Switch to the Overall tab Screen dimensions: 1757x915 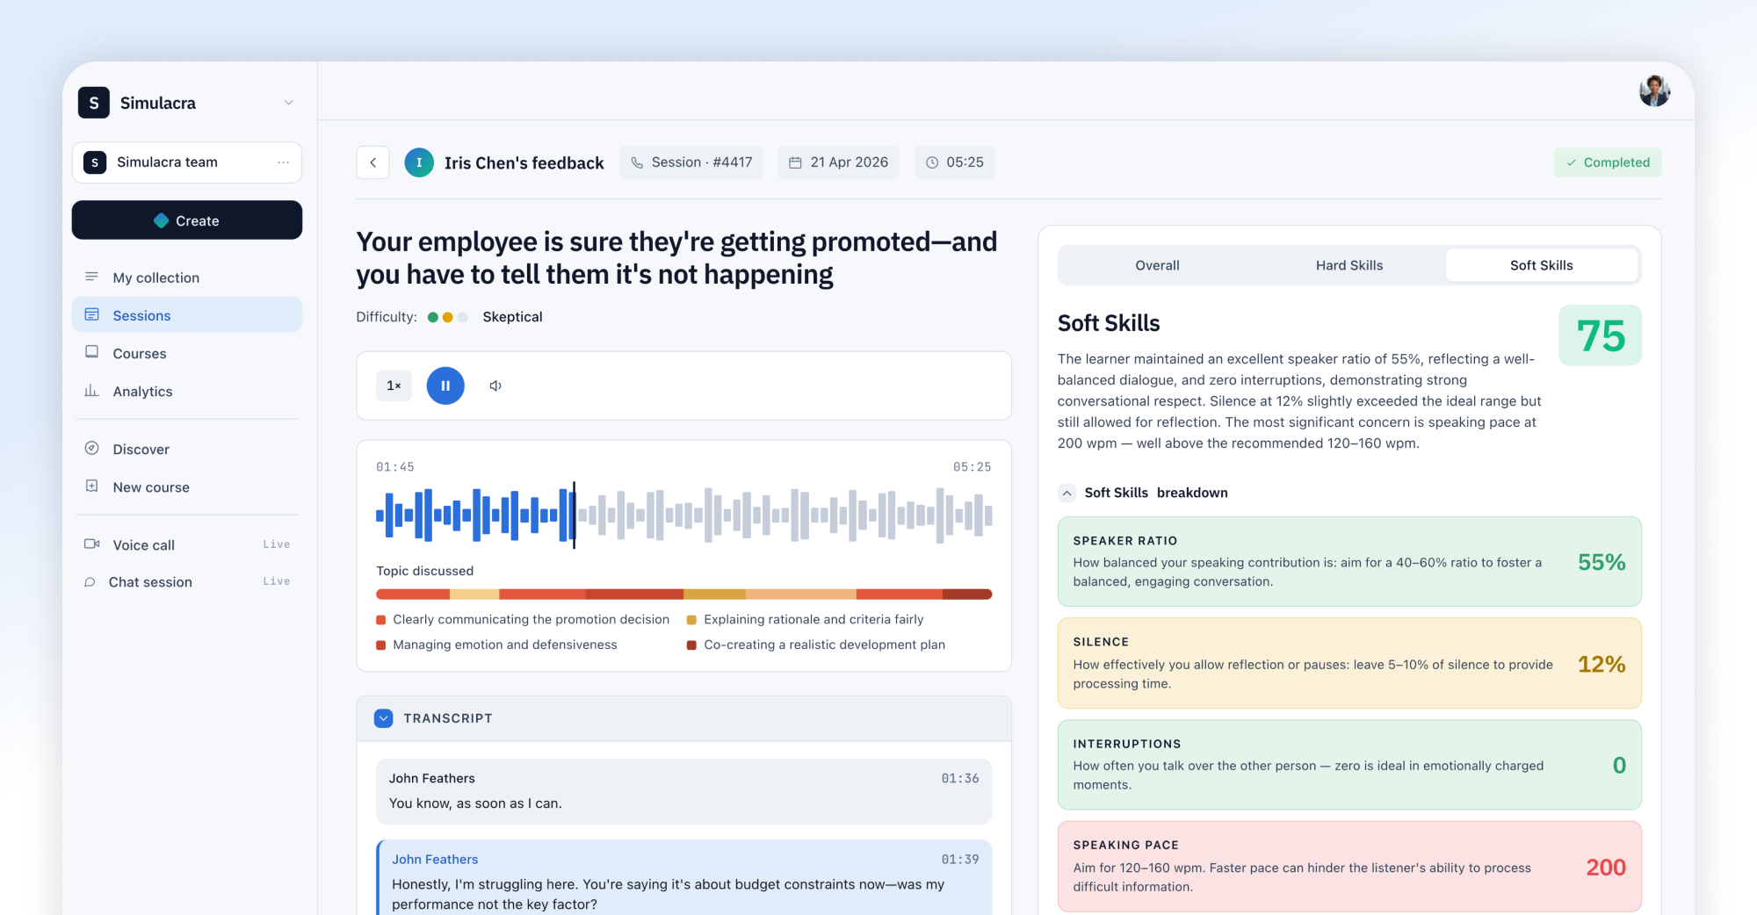pyautogui.click(x=1157, y=265)
